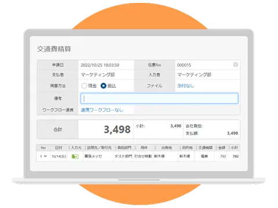Screen dimensions: 278x208
Task: Click the 申請日 value 2022/10/25 18:03:50
Action: 100,65
